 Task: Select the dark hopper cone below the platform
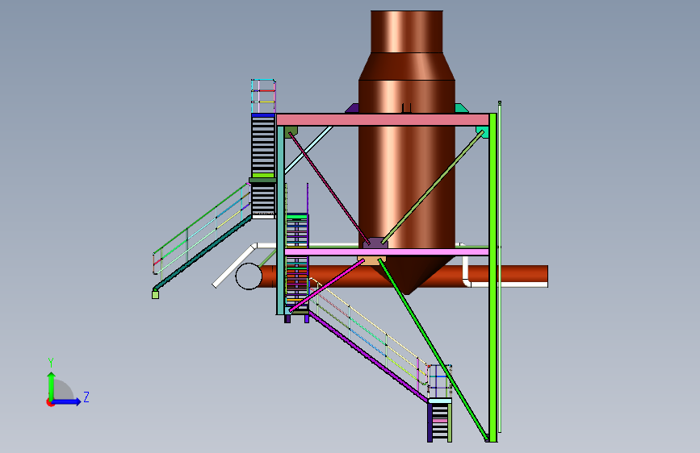pyautogui.click(x=409, y=275)
